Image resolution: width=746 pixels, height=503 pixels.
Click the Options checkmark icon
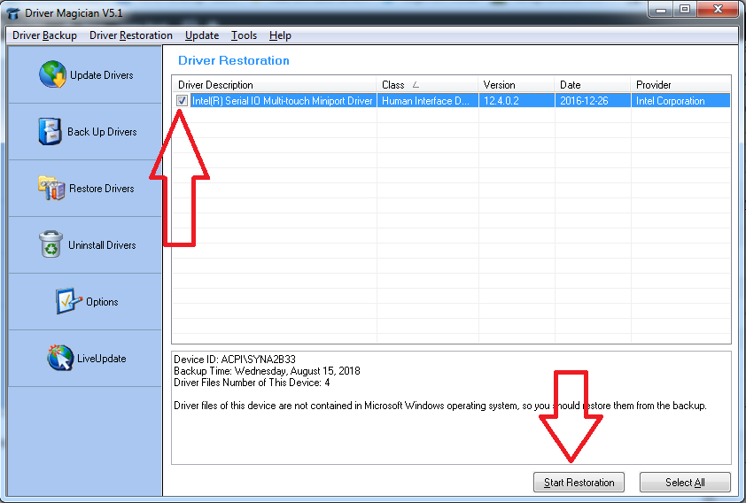tap(68, 301)
